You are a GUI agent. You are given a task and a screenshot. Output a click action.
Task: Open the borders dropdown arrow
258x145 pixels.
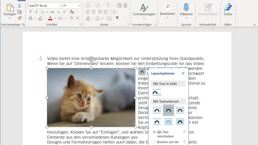click(103, 18)
